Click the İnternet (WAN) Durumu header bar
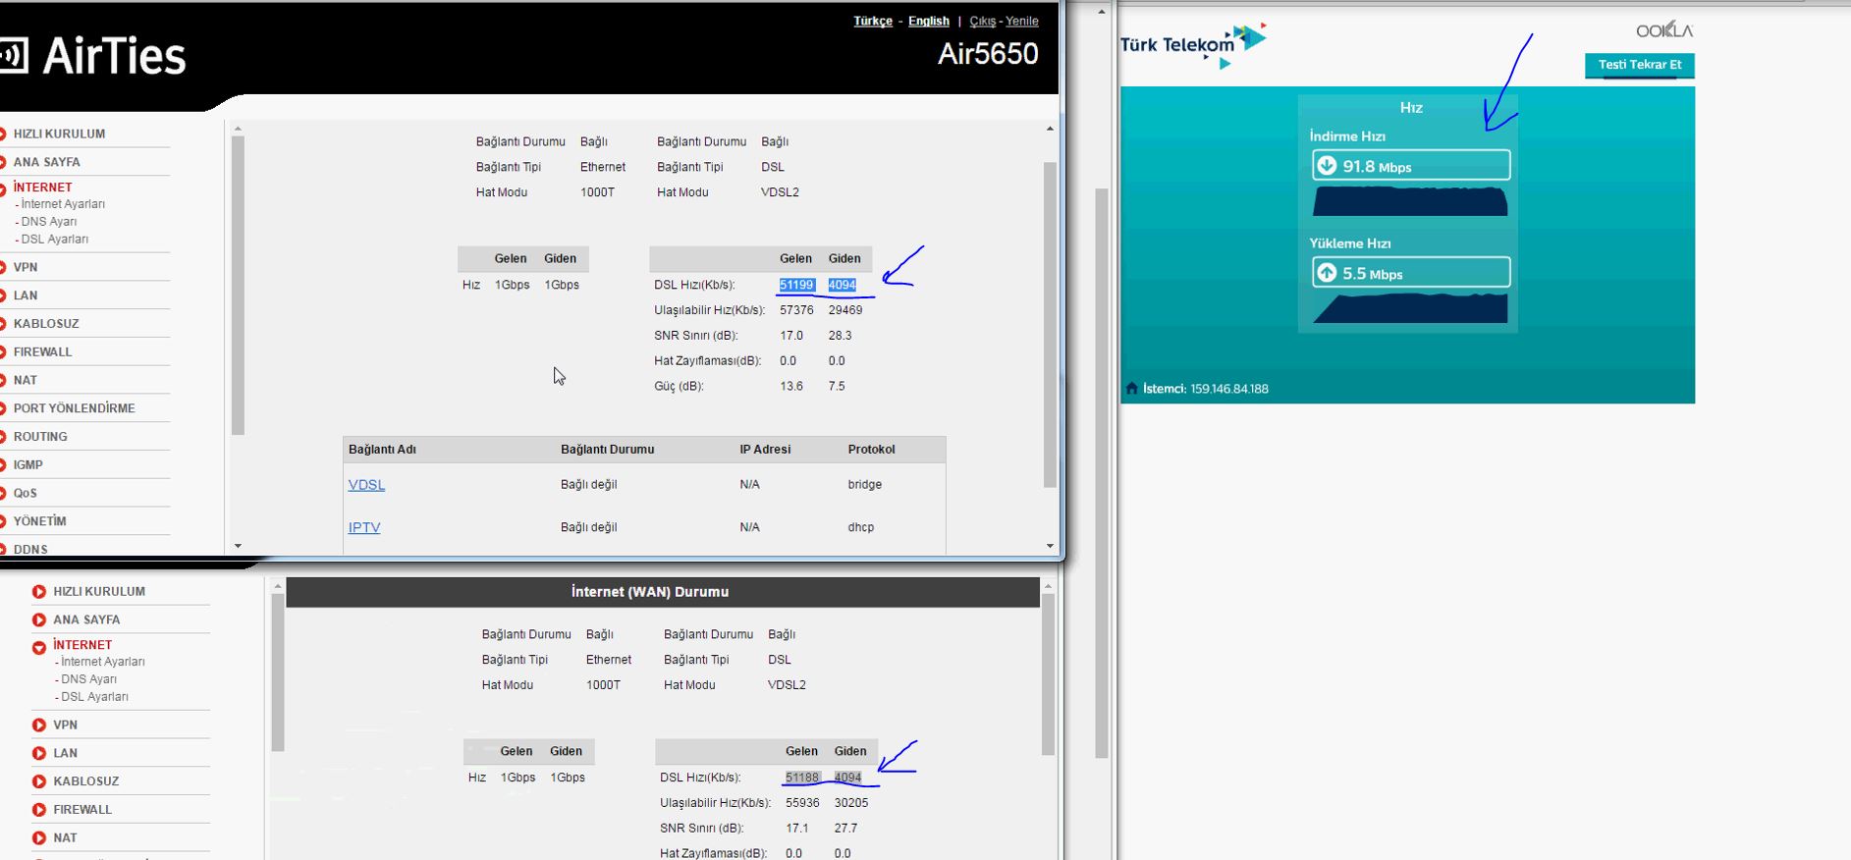1851x860 pixels. (x=663, y=592)
